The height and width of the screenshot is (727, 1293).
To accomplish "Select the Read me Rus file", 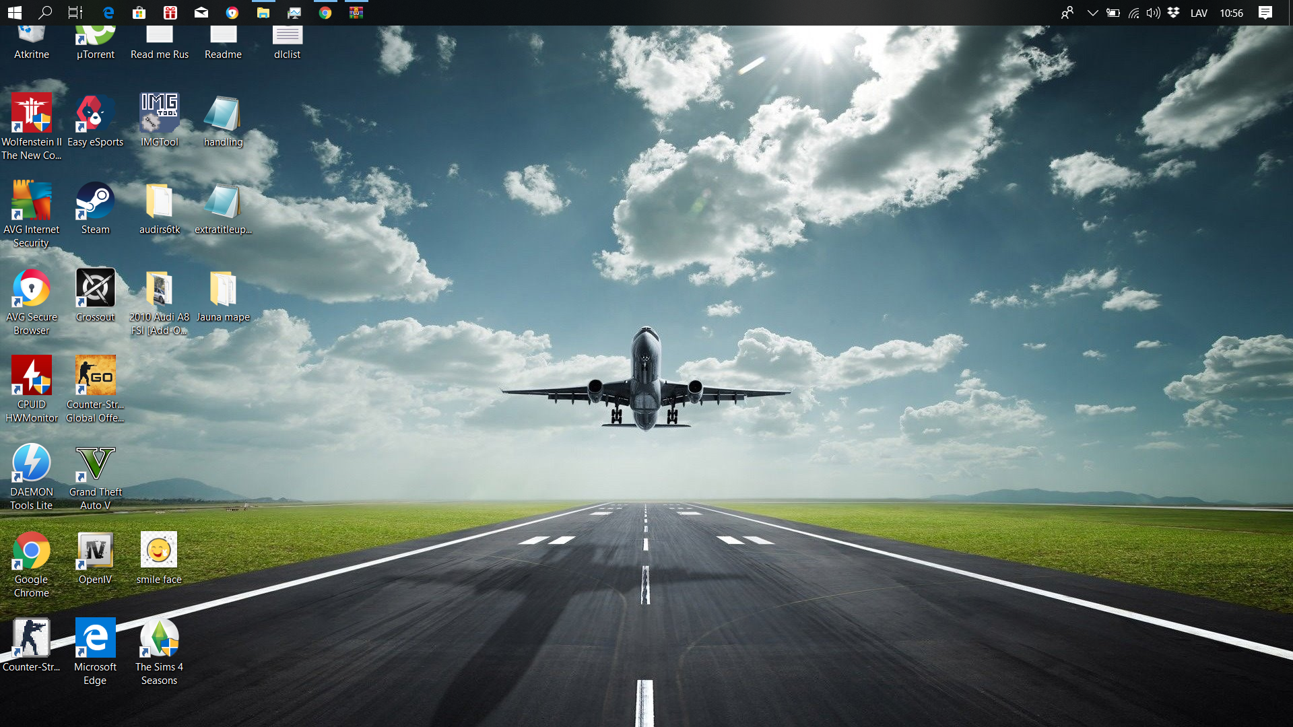I will coord(160,43).
